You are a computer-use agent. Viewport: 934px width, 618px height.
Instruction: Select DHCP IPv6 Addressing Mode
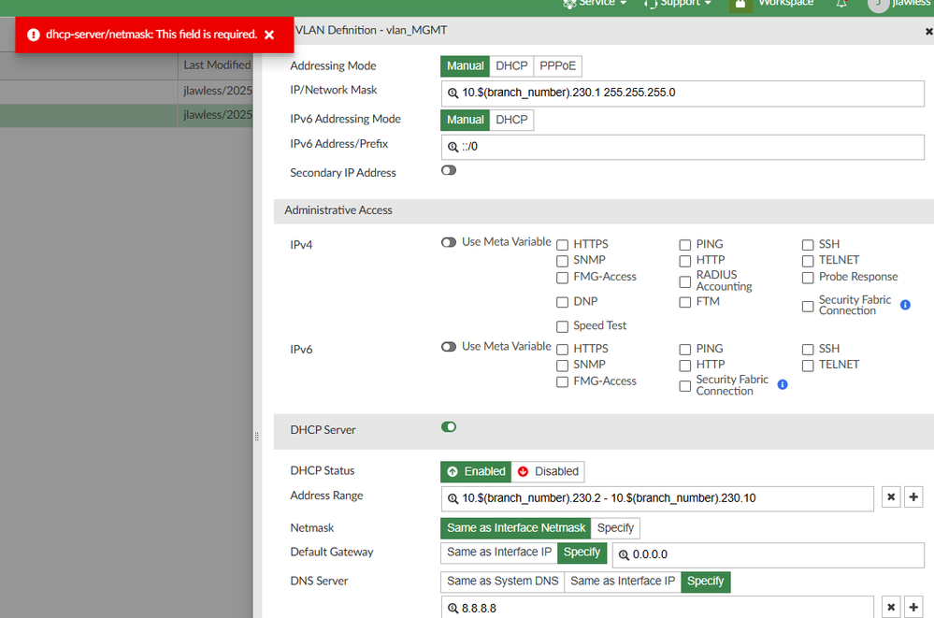tap(511, 120)
